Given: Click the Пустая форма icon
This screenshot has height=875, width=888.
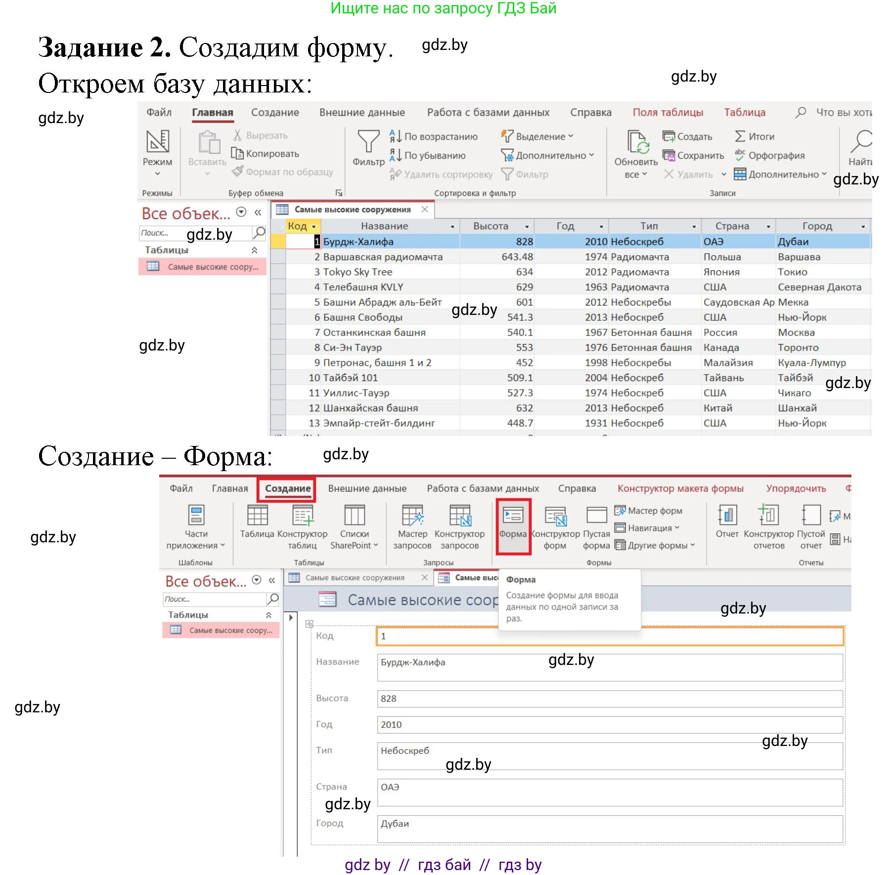Looking at the screenshot, I should tap(596, 517).
